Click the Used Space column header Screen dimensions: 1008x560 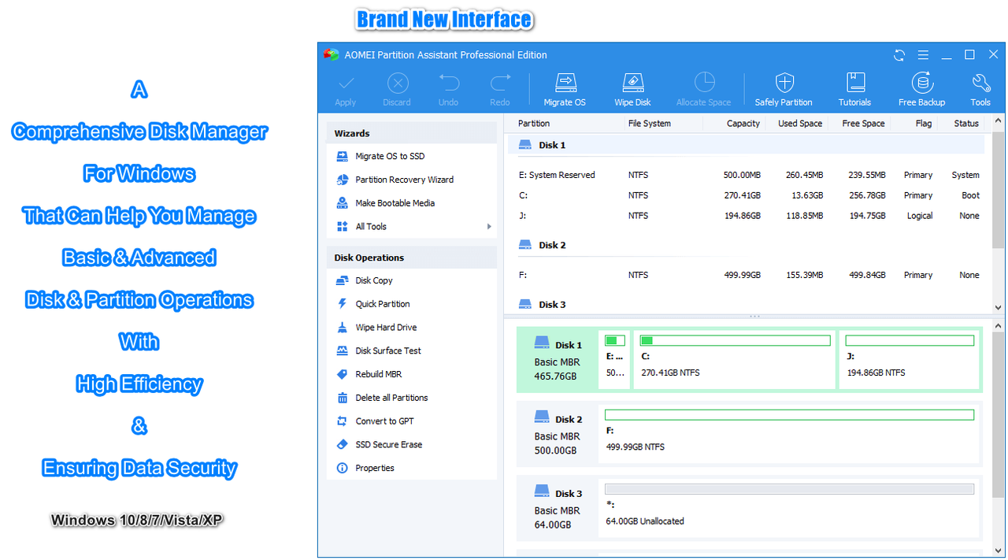(800, 124)
